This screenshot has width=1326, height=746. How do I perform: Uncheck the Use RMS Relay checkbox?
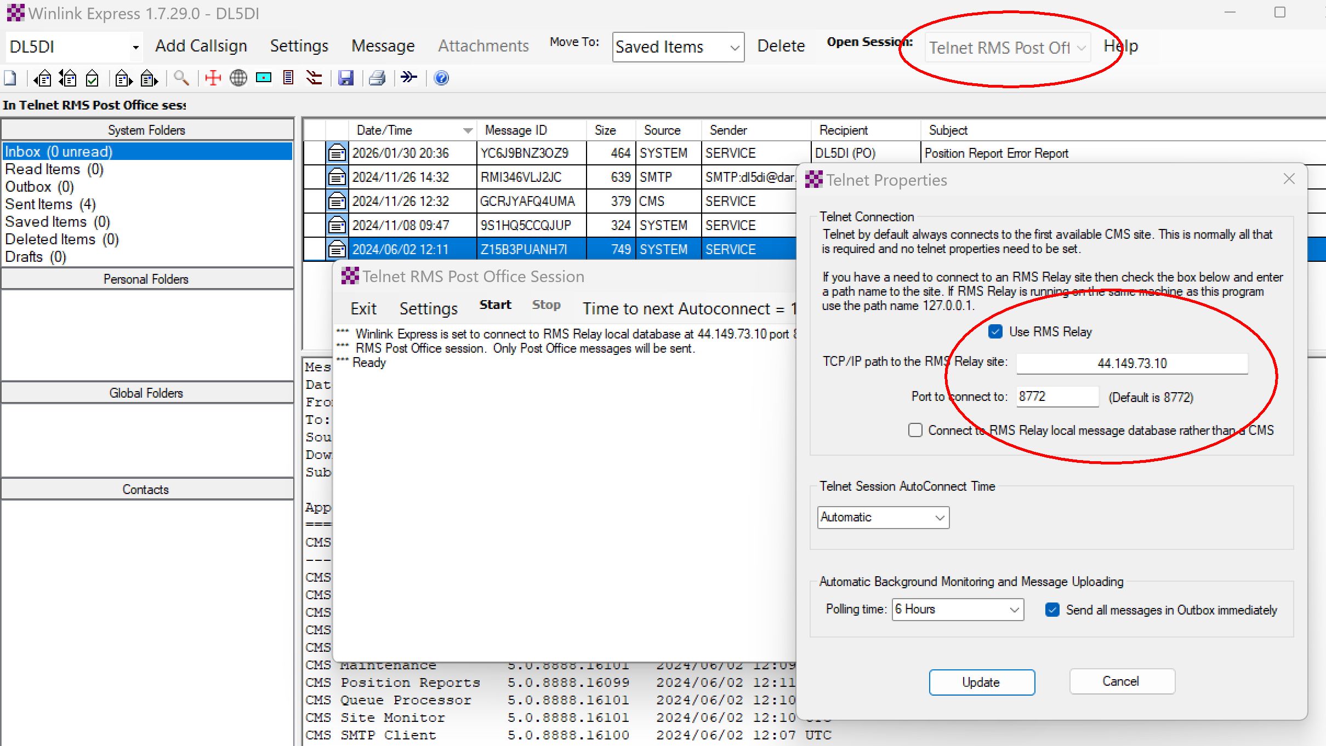pos(995,331)
